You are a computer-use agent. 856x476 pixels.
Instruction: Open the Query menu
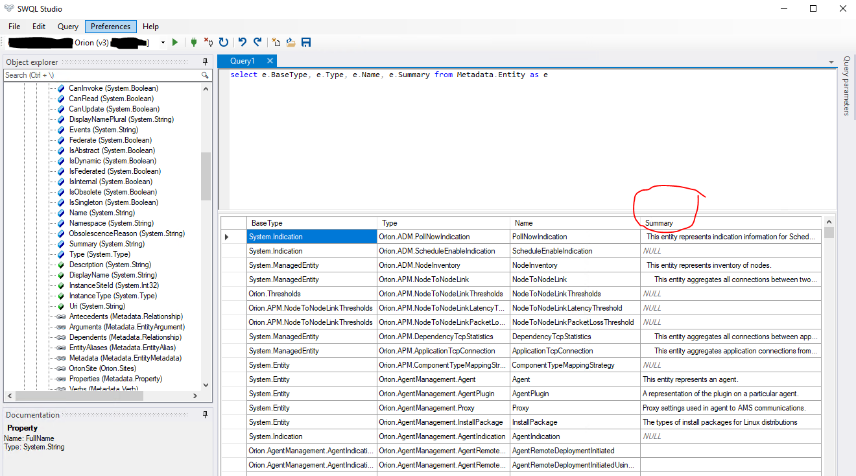tap(68, 27)
